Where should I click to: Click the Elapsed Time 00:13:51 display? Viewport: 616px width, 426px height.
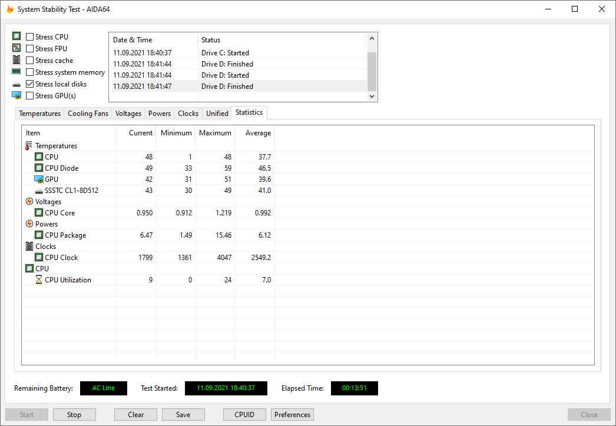coord(355,388)
